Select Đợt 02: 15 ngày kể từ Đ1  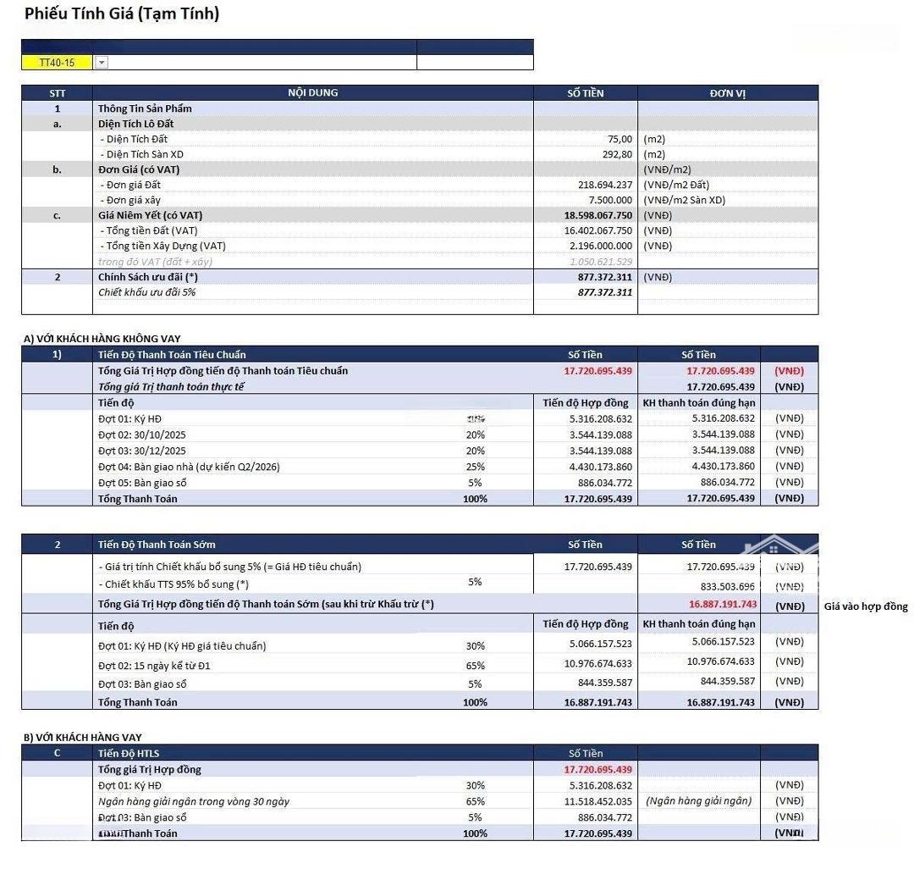pyautogui.click(x=154, y=666)
